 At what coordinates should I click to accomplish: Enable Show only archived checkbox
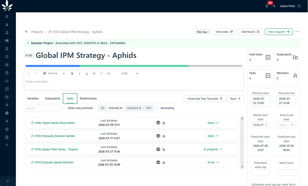pos(65,108)
